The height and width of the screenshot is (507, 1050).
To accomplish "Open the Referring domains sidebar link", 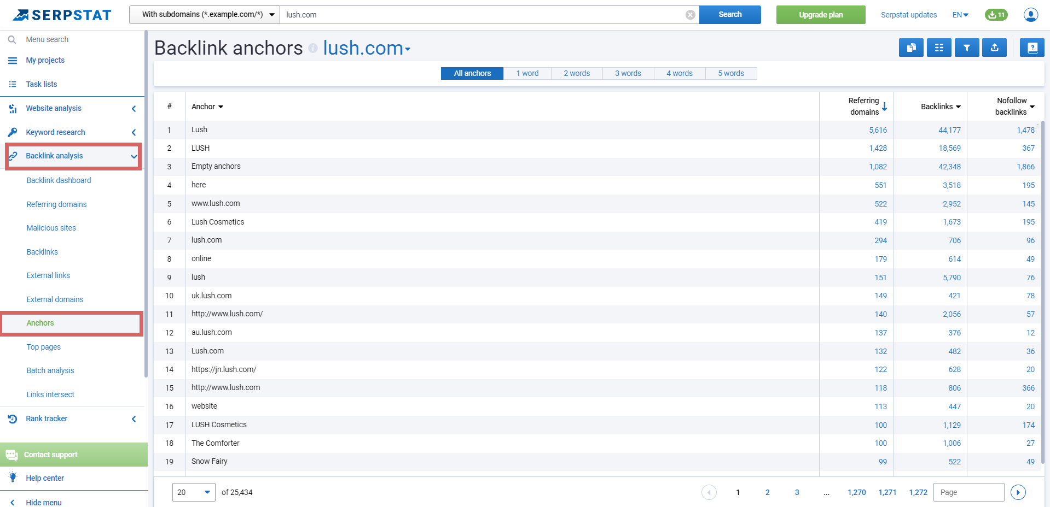I will coord(56,204).
